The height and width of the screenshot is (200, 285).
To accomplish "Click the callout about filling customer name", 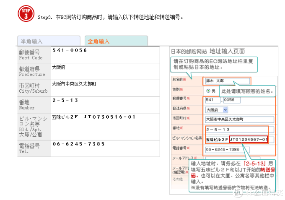I will point(247,91).
